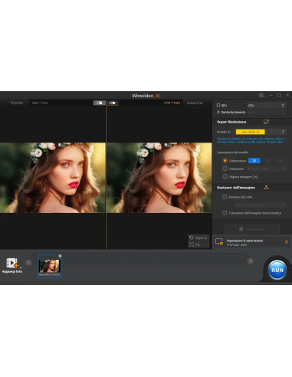Click the fit-to-screen zoom icon in preview

coord(192,244)
